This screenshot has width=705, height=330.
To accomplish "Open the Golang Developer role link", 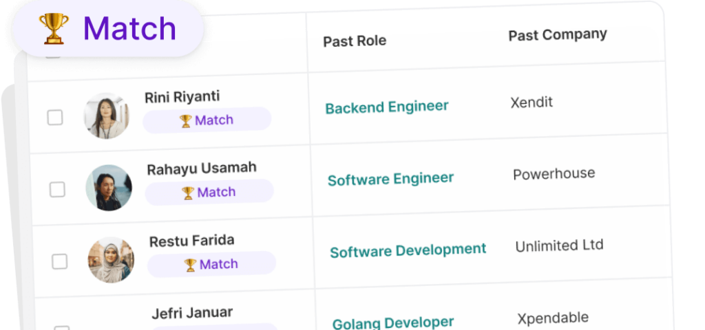I will [x=393, y=322].
